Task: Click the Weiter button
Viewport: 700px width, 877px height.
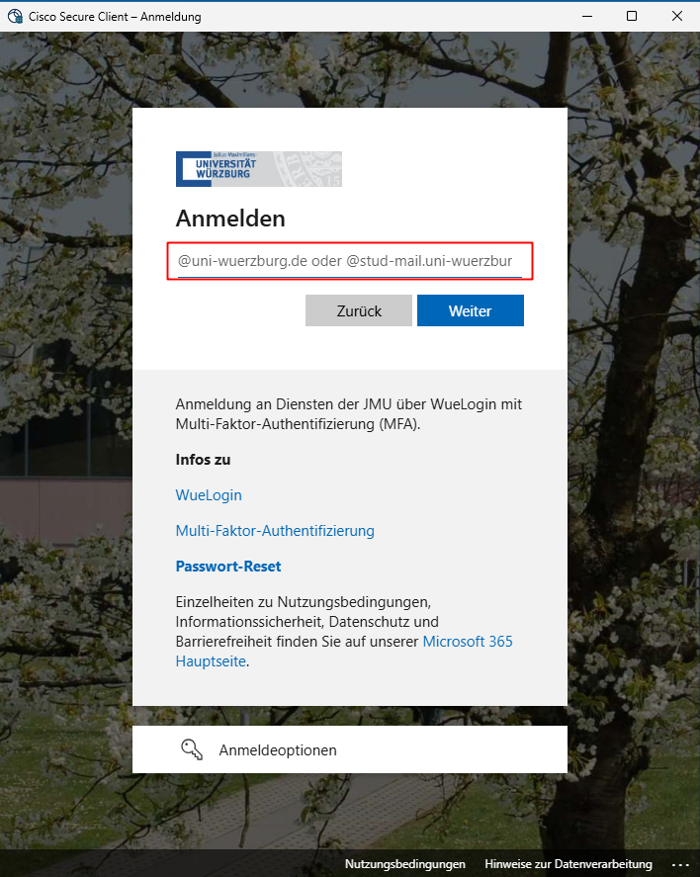Action: (471, 310)
